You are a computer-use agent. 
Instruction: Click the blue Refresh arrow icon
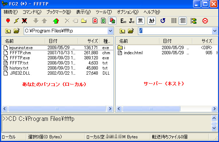[163, 21]
